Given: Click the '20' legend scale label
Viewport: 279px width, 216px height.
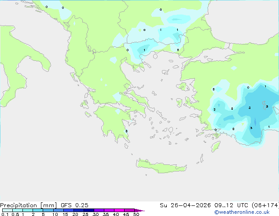Looking at the screenshot, I should [x=75, y=214].
